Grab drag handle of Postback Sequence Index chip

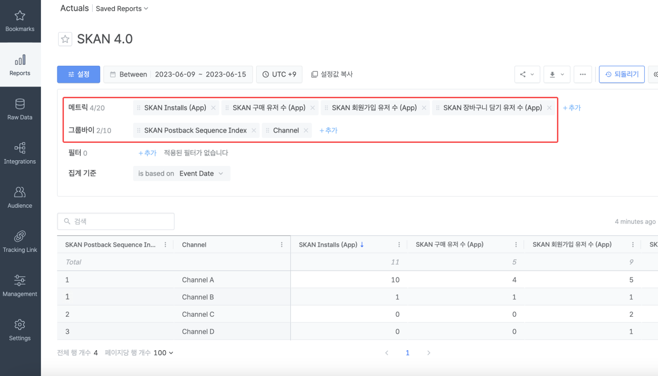(139, 130)
